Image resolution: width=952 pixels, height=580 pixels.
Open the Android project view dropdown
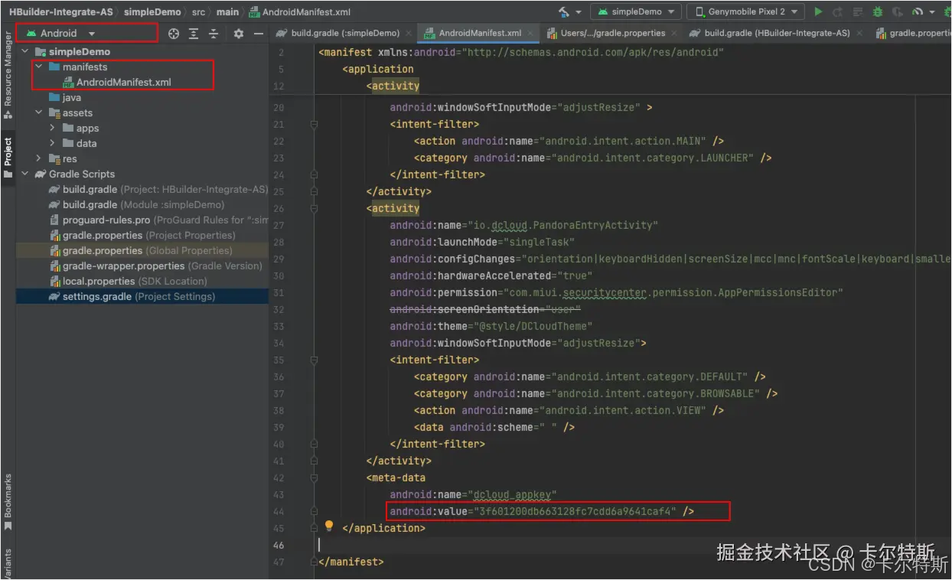61,34
